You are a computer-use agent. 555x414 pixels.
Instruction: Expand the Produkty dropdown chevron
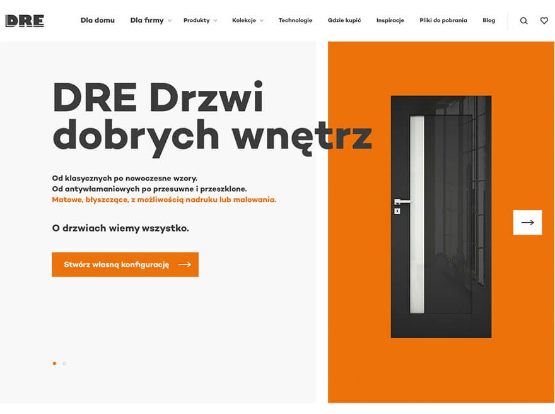215,21
